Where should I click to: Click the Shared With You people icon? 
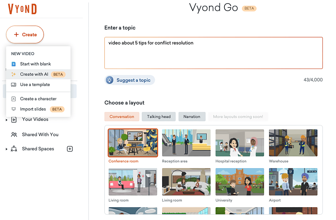click(14, 135)
